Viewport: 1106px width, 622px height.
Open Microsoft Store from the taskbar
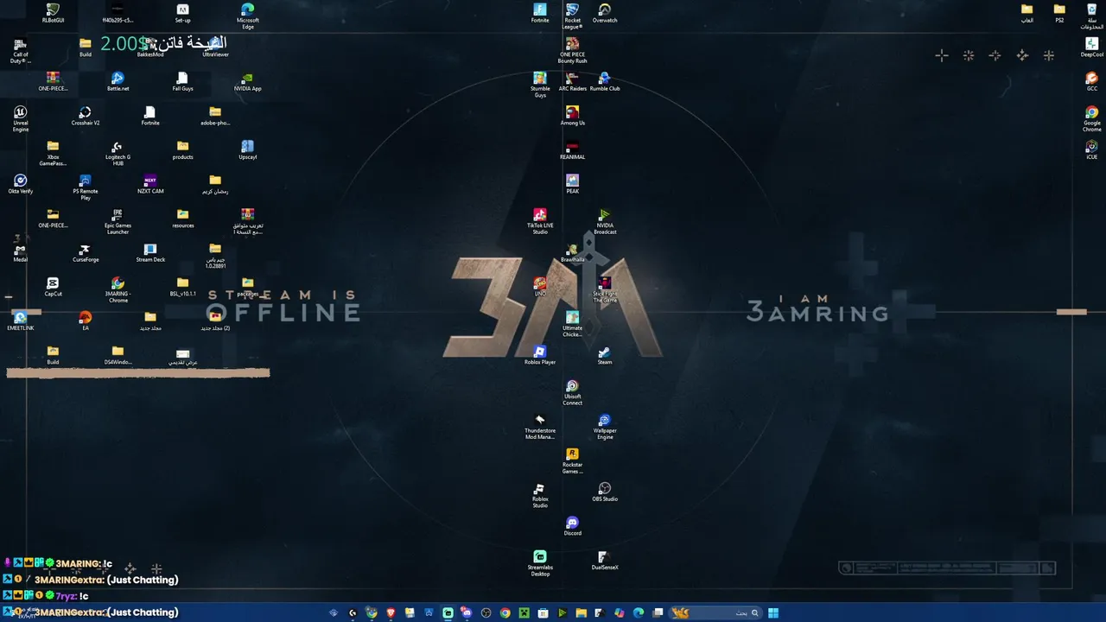543,613
